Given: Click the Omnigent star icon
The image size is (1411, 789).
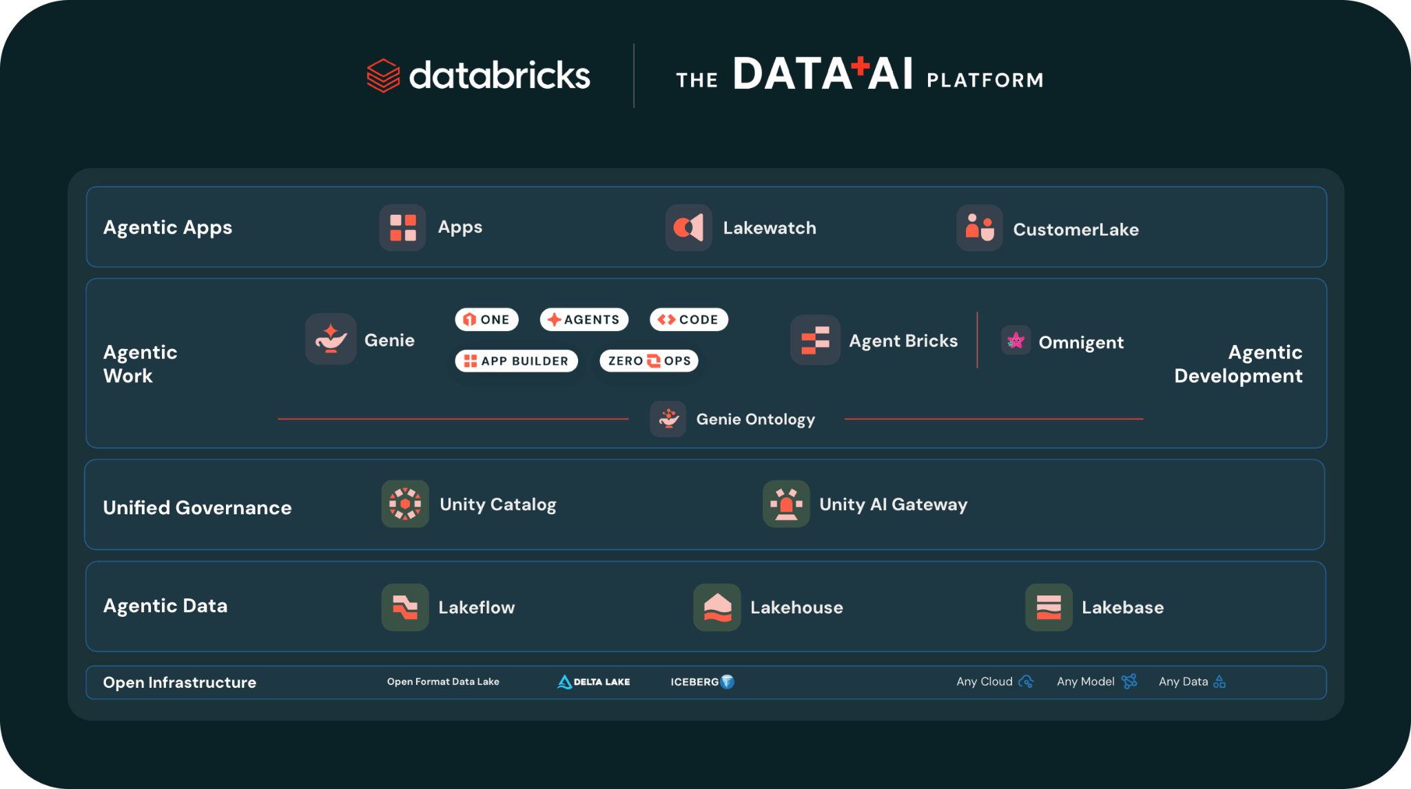Looking at the screenshot, I should click(x=1016, y=340).
